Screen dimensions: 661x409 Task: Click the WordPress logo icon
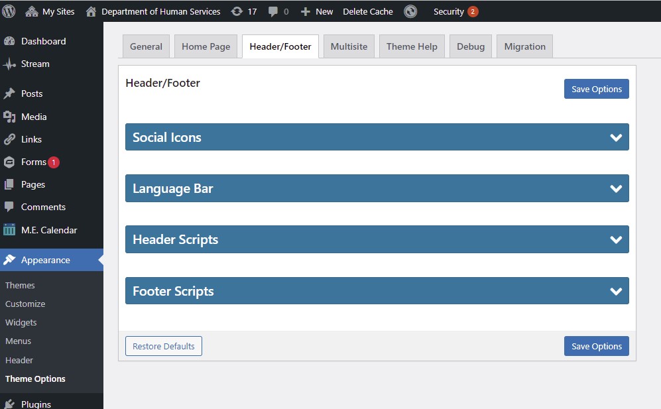click(9, 11)
